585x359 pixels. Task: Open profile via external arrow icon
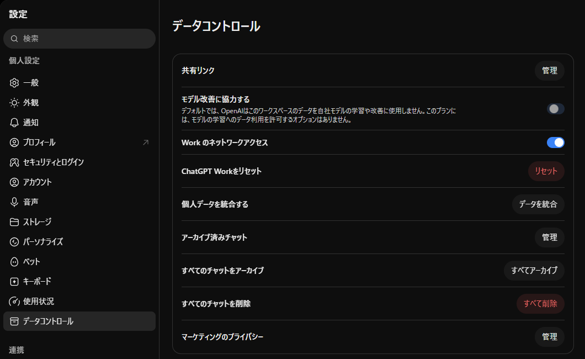(146, 142)
